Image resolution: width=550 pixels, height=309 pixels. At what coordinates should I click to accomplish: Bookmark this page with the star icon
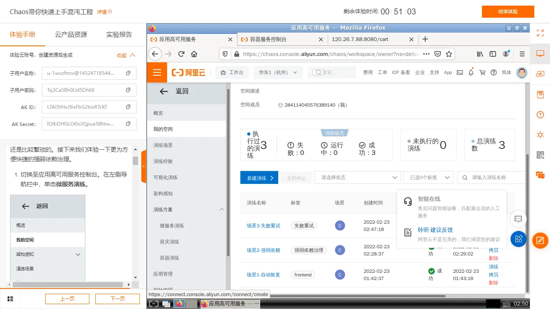(449, 54)
